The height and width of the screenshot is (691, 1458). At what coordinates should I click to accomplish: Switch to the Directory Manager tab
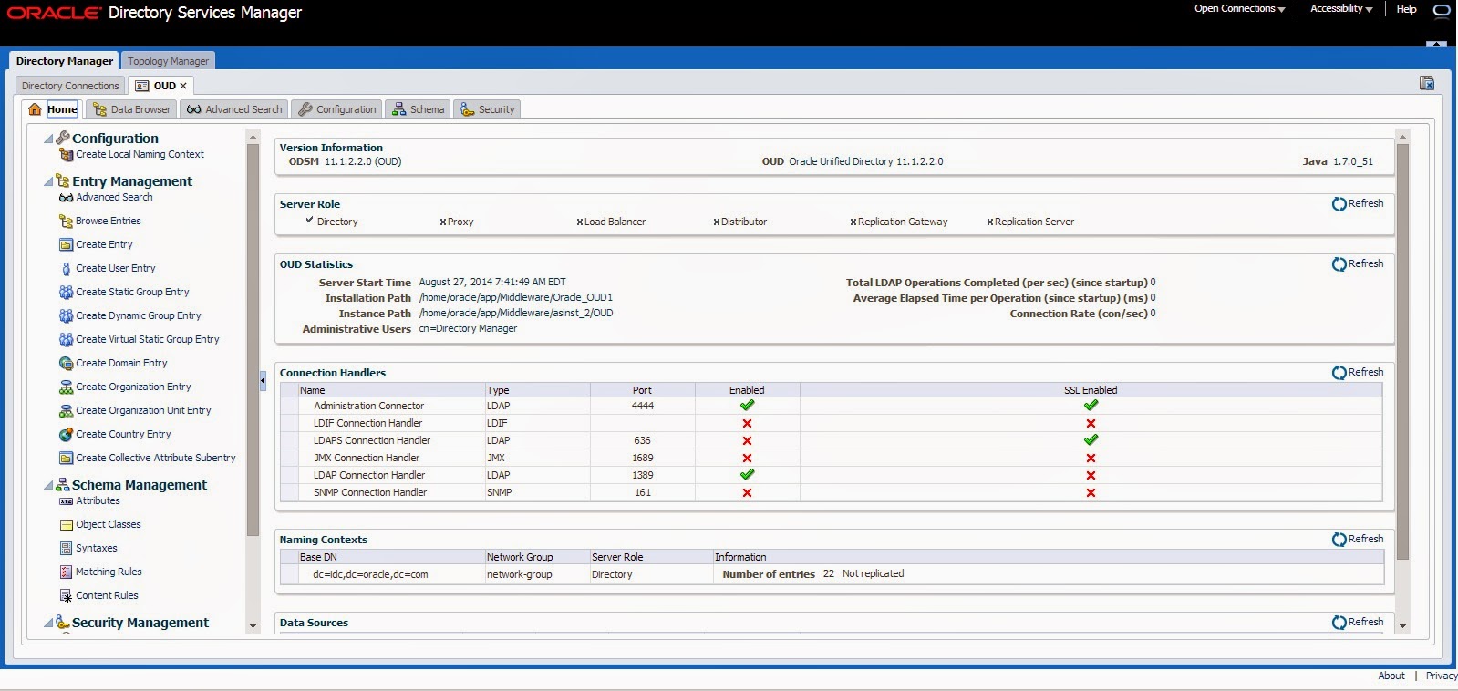[65, 61]
